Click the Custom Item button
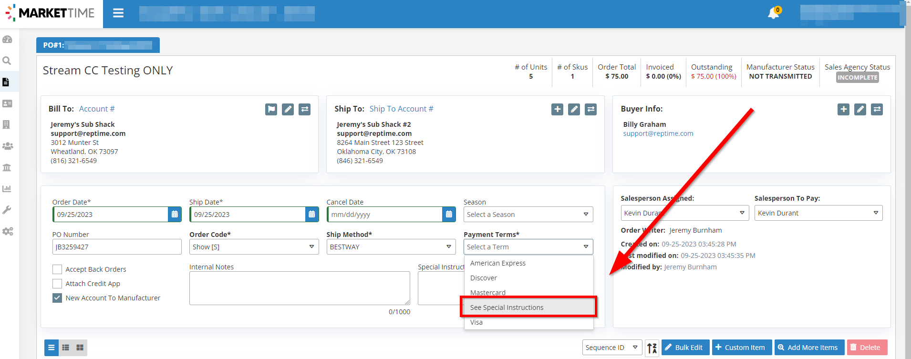 point(742,348)
